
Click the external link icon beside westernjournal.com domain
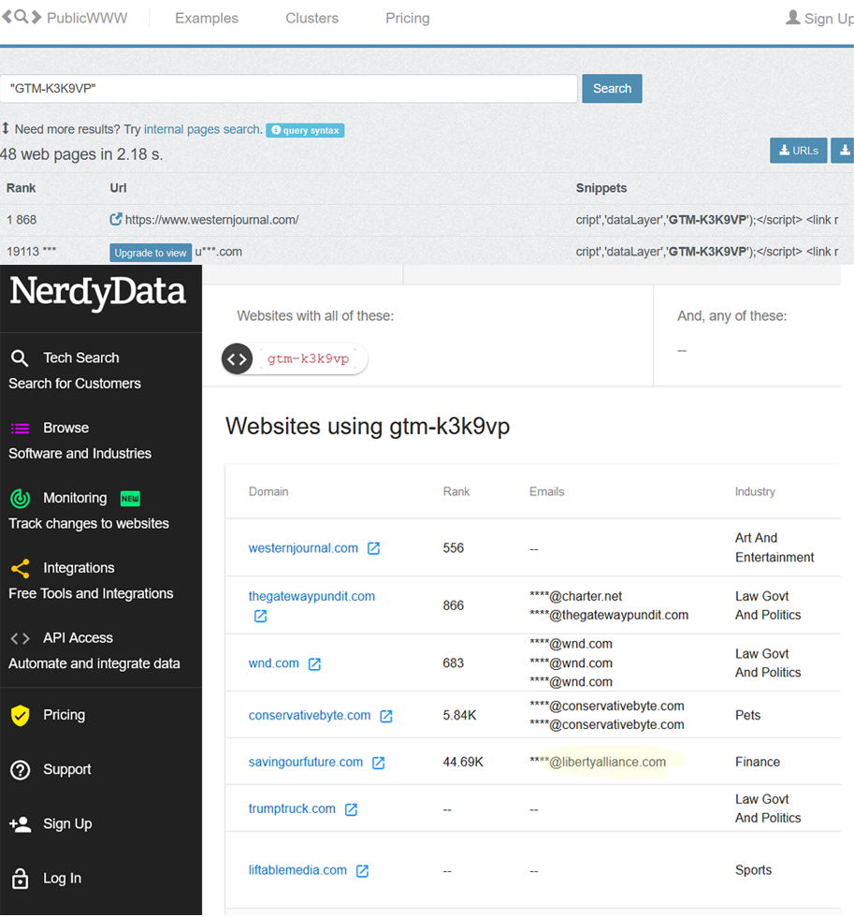click(373, 548)
